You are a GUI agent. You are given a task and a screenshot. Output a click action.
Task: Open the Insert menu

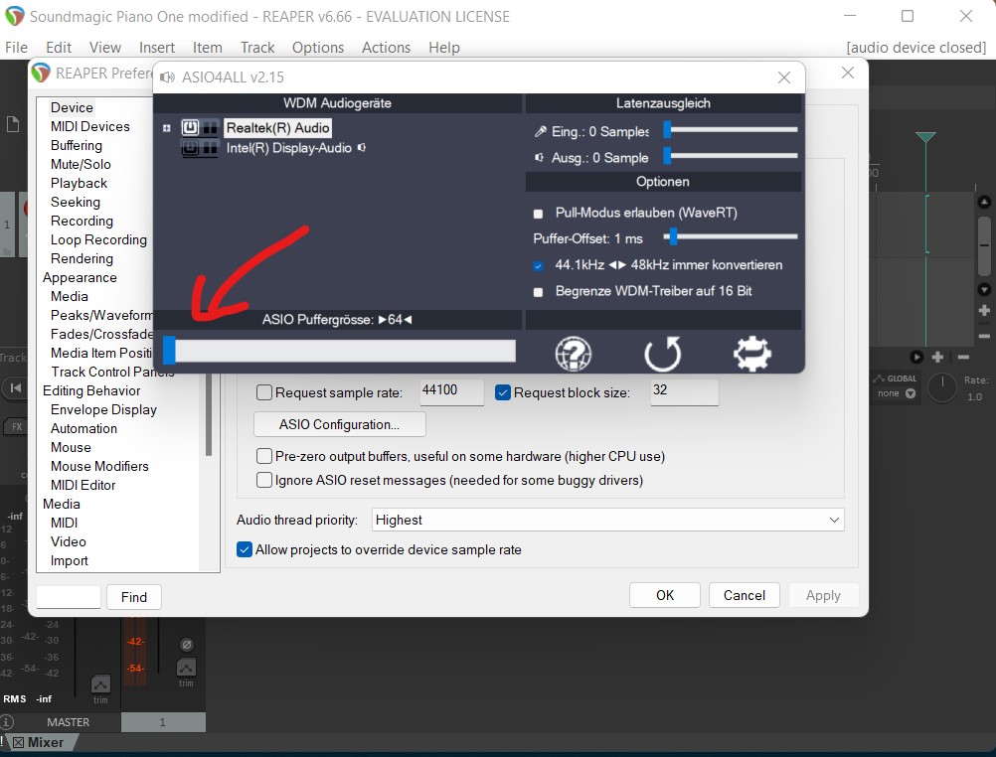[157, 48]
